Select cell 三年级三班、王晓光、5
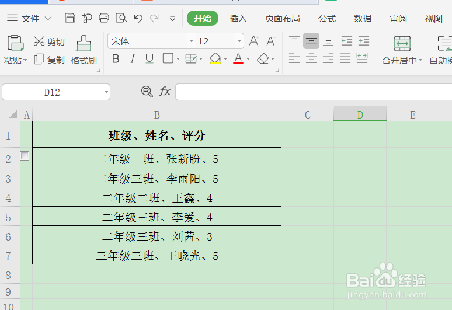 [157, 255]
